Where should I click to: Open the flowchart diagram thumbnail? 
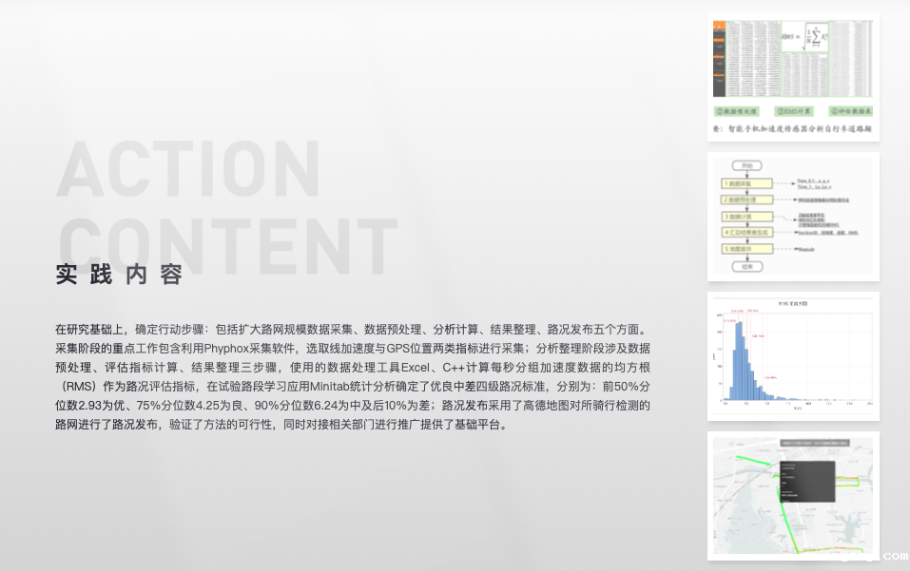point(793,217)
